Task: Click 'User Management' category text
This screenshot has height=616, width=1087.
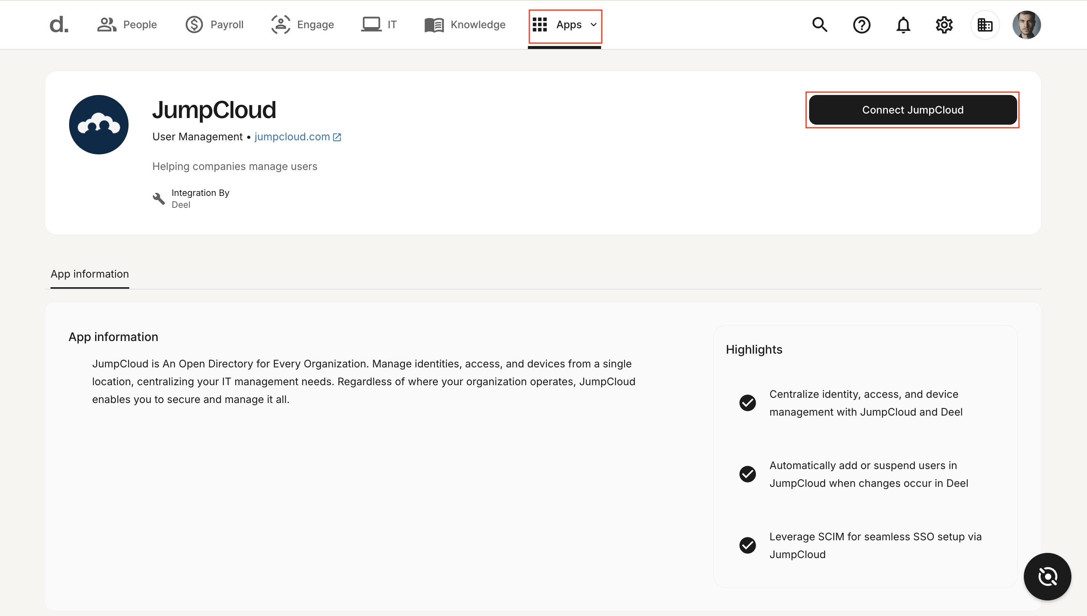Action: [197, 137]
